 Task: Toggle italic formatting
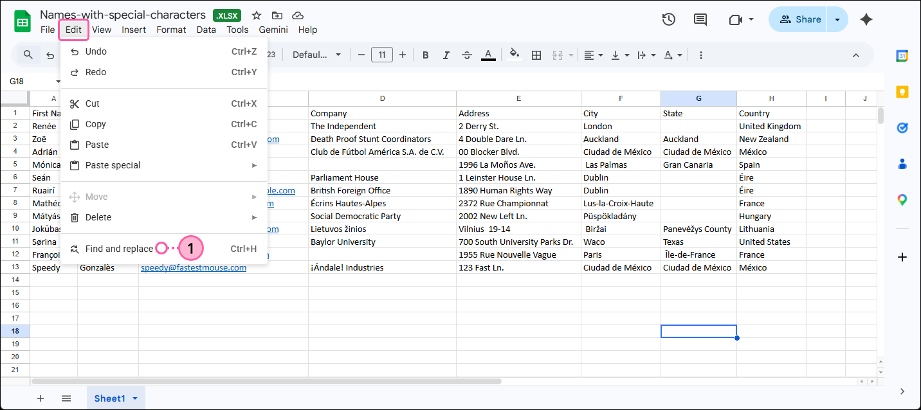pyautogui.click(x=446, y=55)
